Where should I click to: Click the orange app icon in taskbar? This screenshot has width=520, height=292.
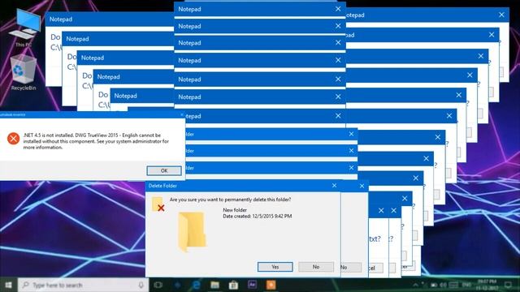271,285
